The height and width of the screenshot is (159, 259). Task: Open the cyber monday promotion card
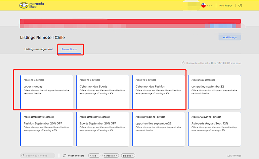[47, 92]
